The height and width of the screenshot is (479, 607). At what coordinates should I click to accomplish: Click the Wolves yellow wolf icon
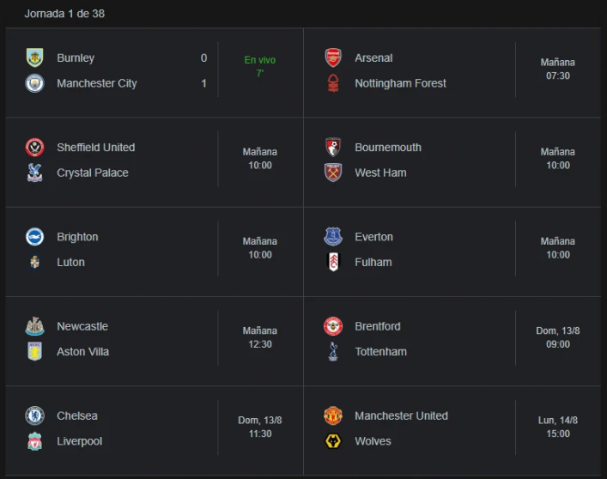[333, 441]
